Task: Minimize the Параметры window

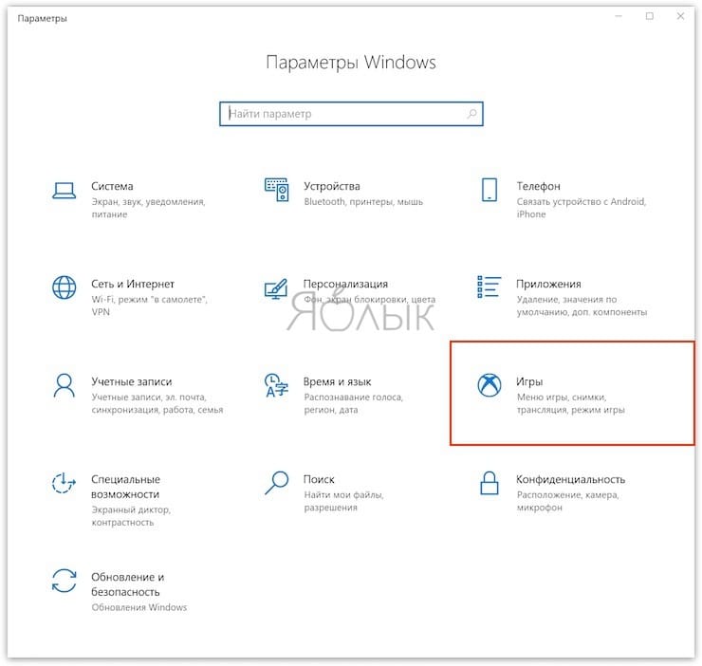Action: click(619, 16)
